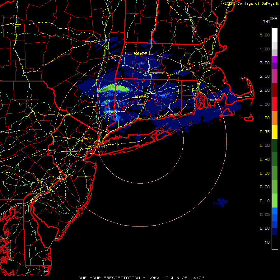Pick the black ND swatch on the scale
Image resolution: width=280 pixels, height=280 pixels.
point(275,242)
